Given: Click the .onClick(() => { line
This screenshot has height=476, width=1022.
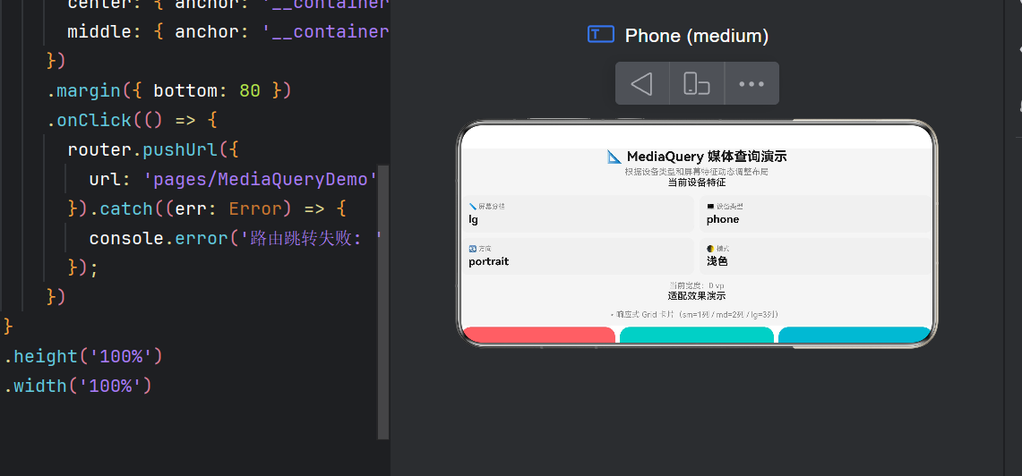Looking at the screenshot, I should click(131, 121).
